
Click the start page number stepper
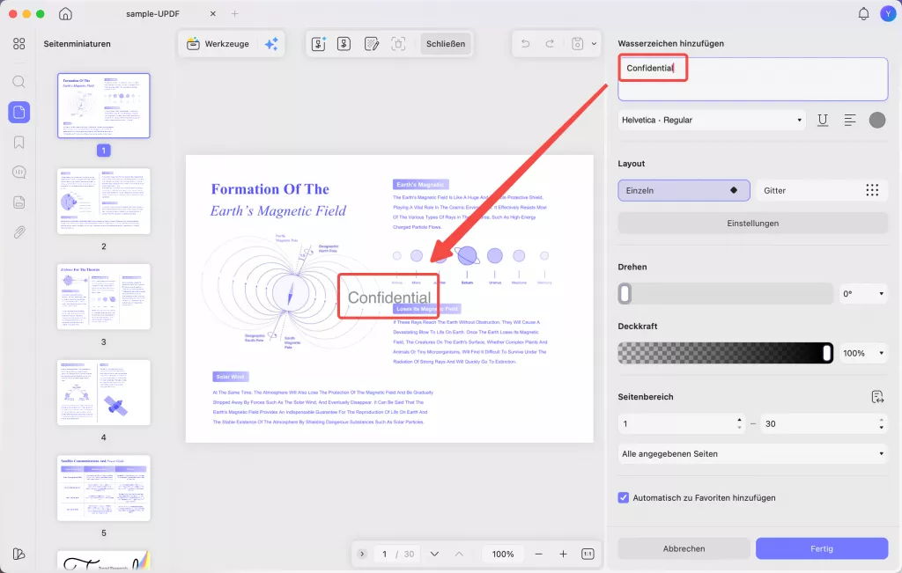click(739, 423)
